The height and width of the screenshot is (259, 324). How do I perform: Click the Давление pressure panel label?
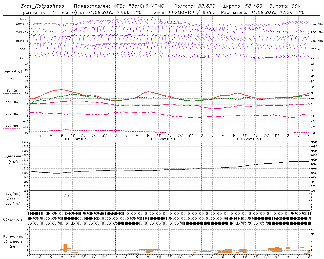tap(13, 156)
